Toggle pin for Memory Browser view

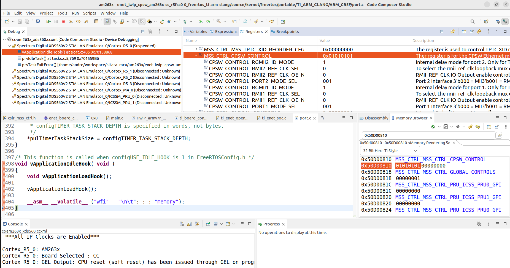pyautogui.click(x=496, y=127)
